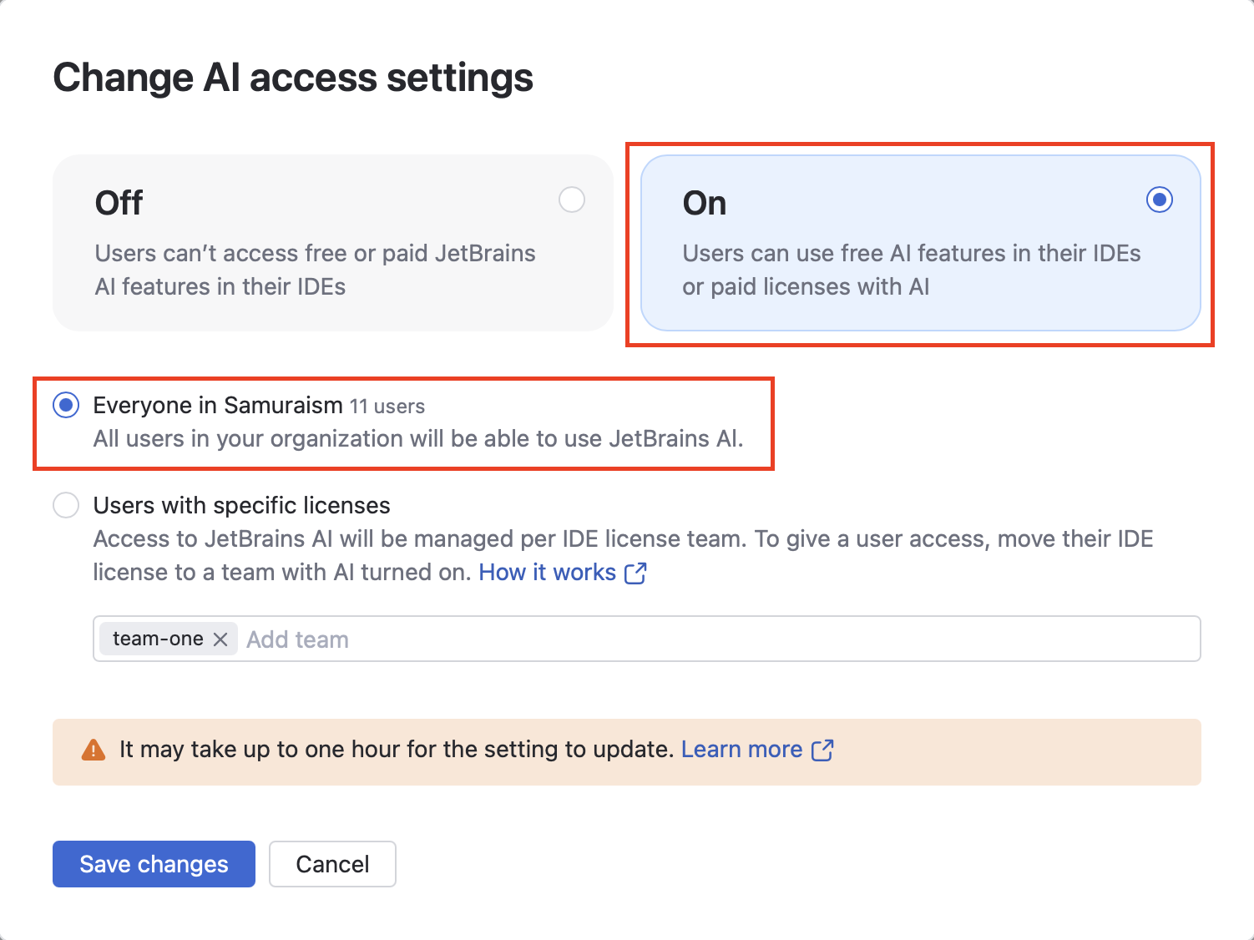Open the How it works link
The height and width of the screenshot is (940, 1254).
(547, 573)
